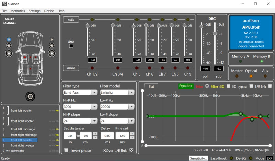Solo channel Ch 6 indicator
The height and width of the screenshot is (161, 275).
pos(150,20)
